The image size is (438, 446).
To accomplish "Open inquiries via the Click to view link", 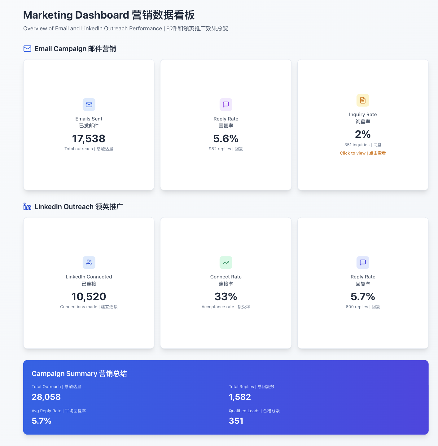I will click(353, 153).
